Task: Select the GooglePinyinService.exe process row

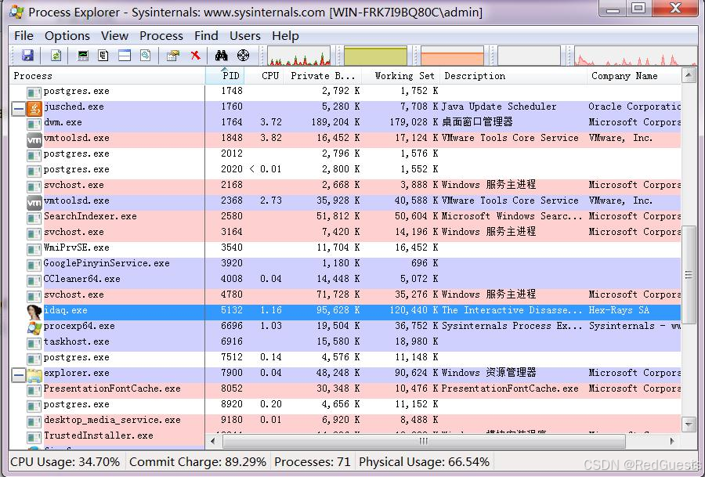Action: click(x=345, y=266)
